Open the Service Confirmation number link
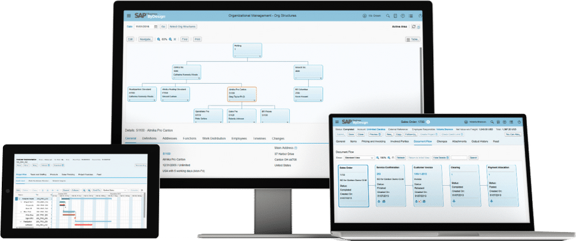The width and height of the screenshot is (576, 241). point(379,174)
